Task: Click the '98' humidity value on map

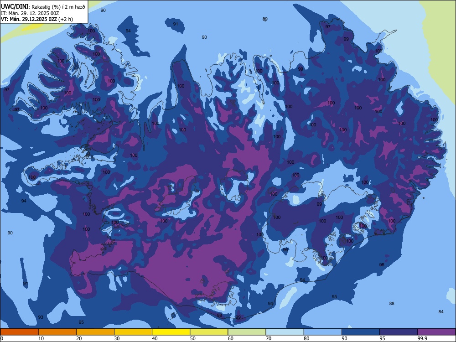Action: [219, 316]
